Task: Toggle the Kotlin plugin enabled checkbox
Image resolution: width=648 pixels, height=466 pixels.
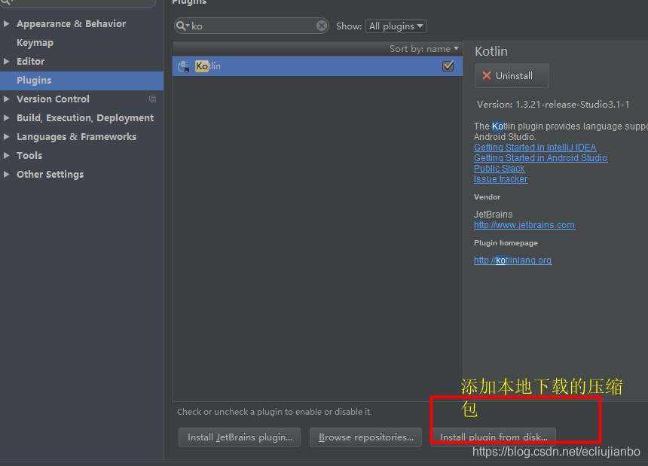Action: pos(448,66)
